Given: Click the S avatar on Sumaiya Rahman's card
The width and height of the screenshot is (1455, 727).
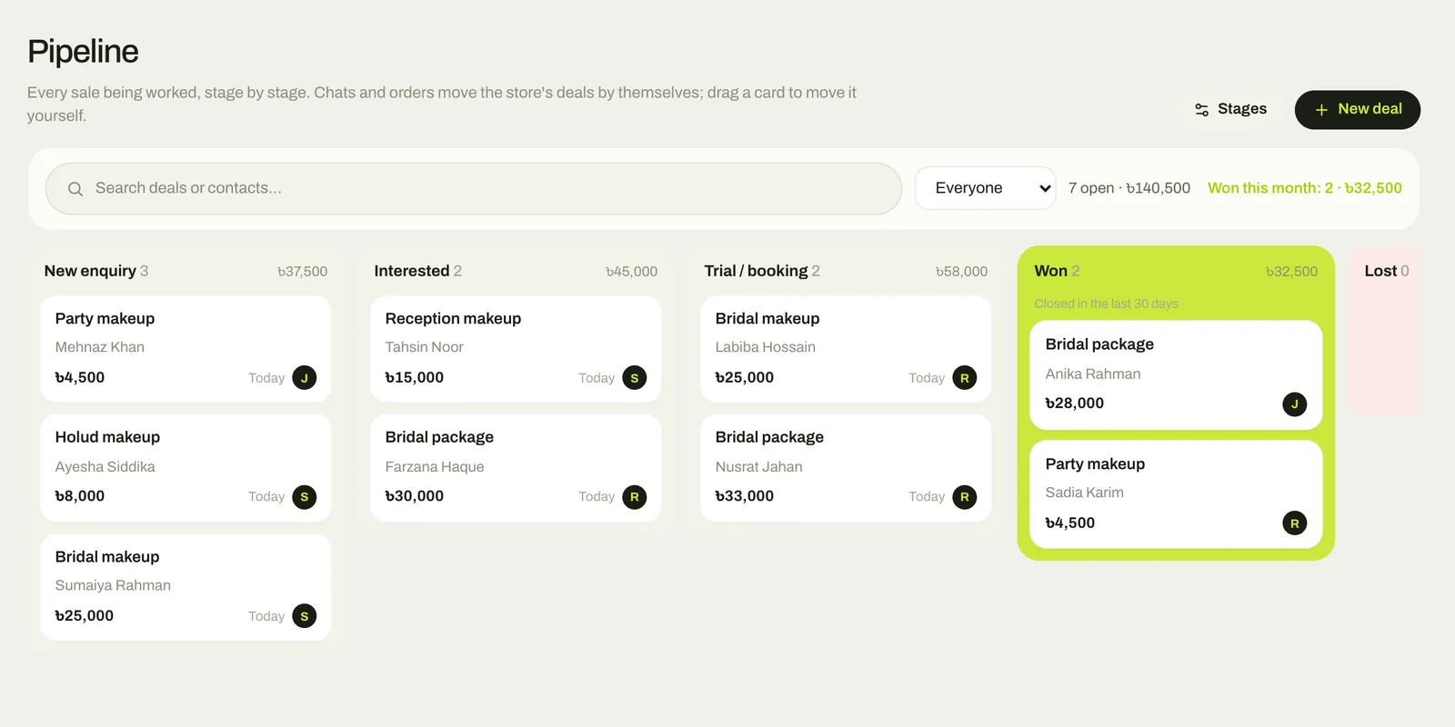Looking at the screenshot, I should (305, 616).
